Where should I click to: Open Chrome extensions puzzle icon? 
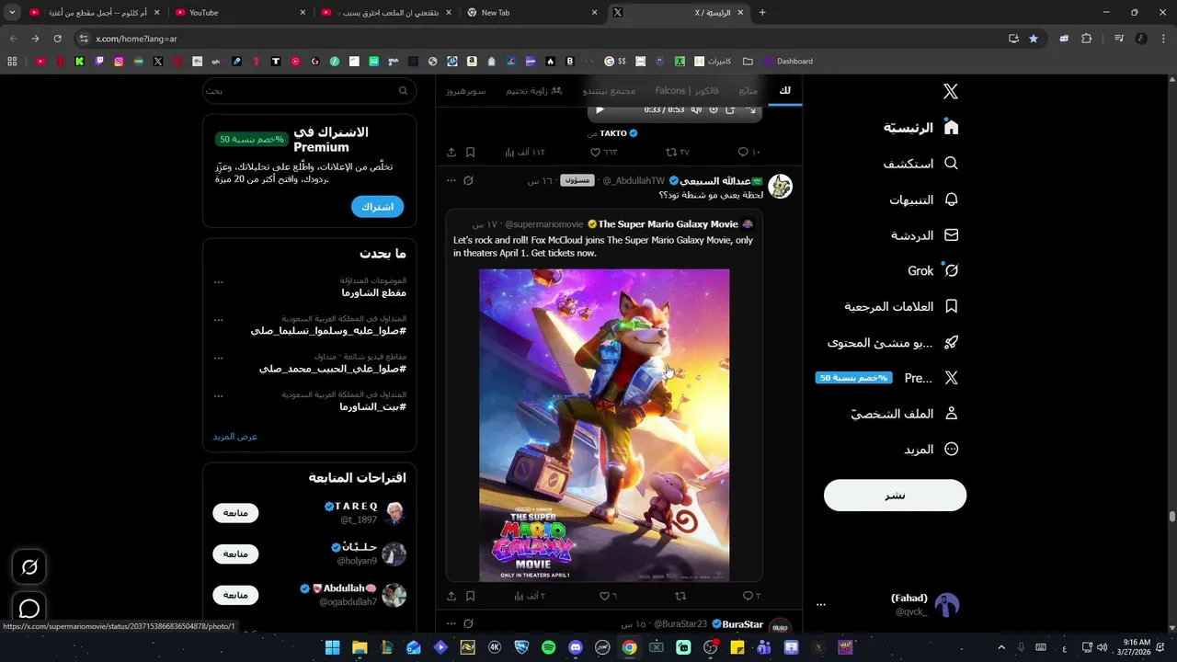coord(1086,39)
